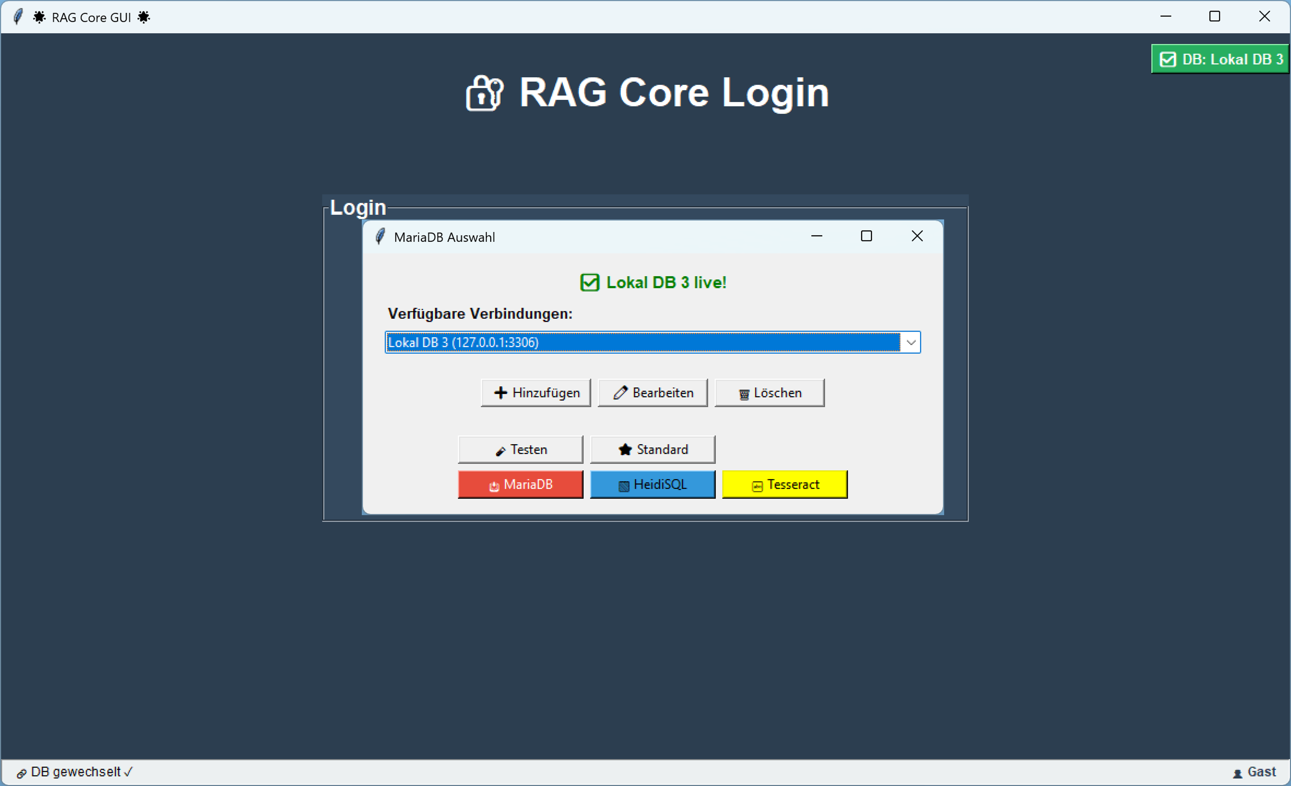Click the star icon on Standard
This screenshot has height=786, width=1291.
tap(625, 449)
